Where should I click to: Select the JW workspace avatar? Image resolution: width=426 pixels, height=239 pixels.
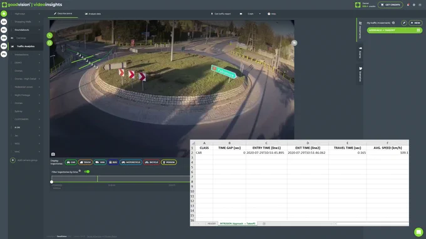coord(4,38)
